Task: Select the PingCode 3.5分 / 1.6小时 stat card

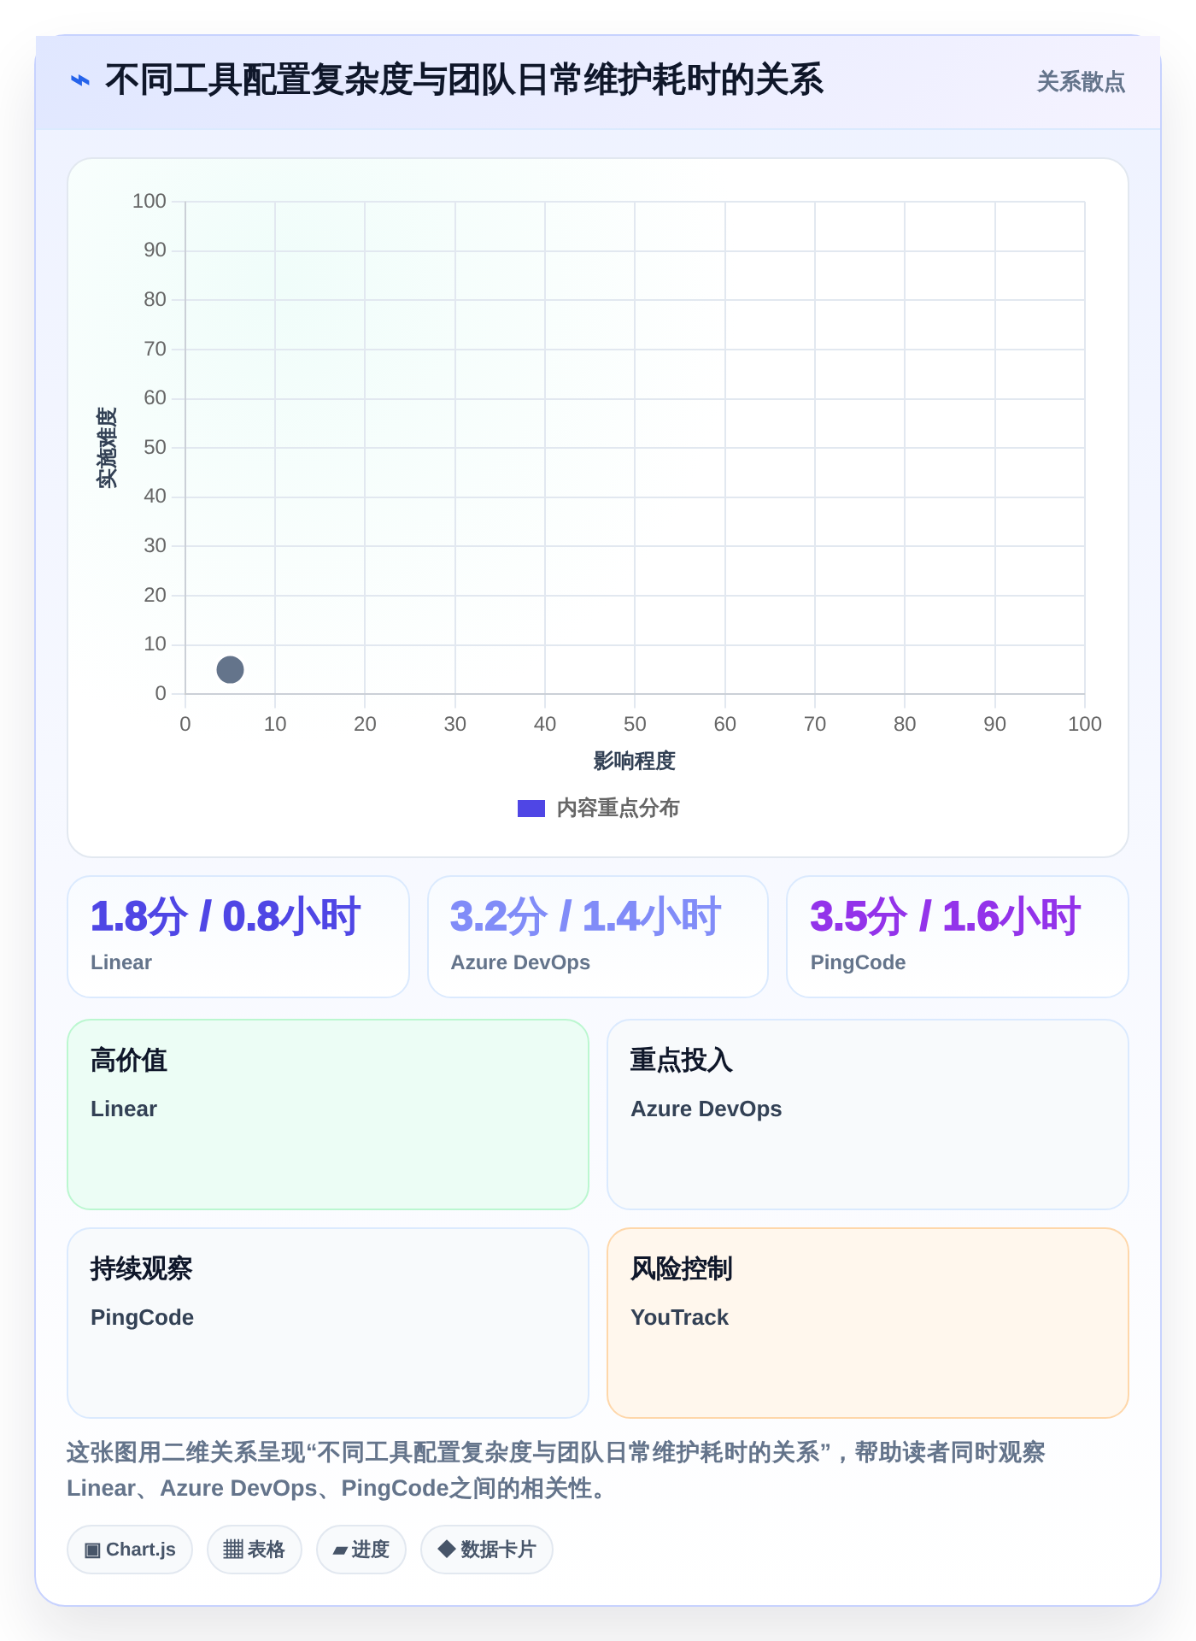Action: coord(958,937)
